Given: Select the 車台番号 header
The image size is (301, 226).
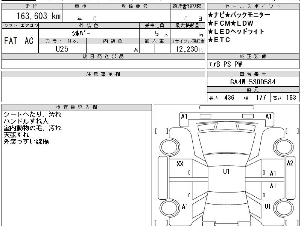Looking at the screenshot, I should [x=253, y=74].
